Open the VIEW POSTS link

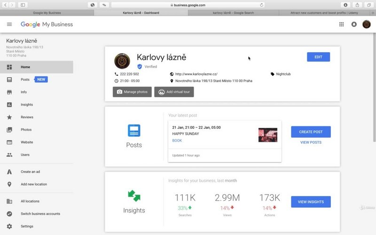pyautogui.click(x=311, y=142)
